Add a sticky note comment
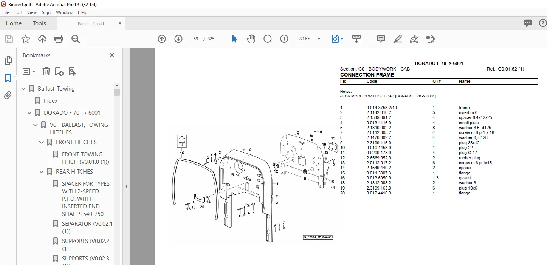 click(x=381, y=39)
